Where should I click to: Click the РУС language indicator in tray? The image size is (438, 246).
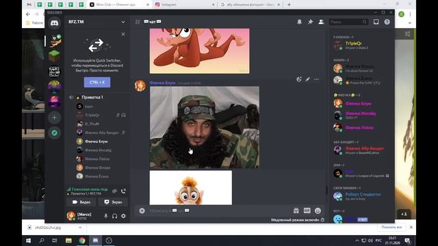point(378,241)
